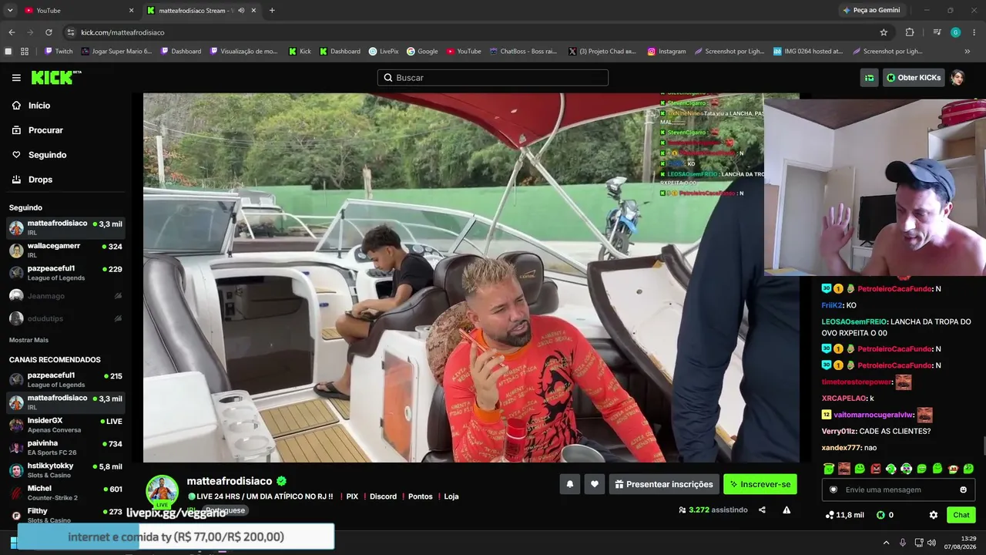The width and height of the screenshot is (986, 555).
Task: Open the emoji picker in chat input
Action: coord(963,489)
